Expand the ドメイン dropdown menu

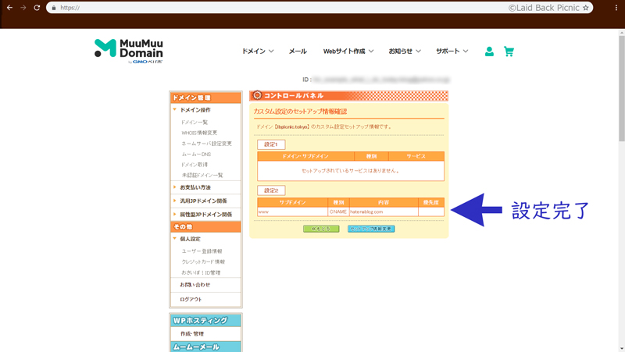pyautogui.click(x=258, y=51)
